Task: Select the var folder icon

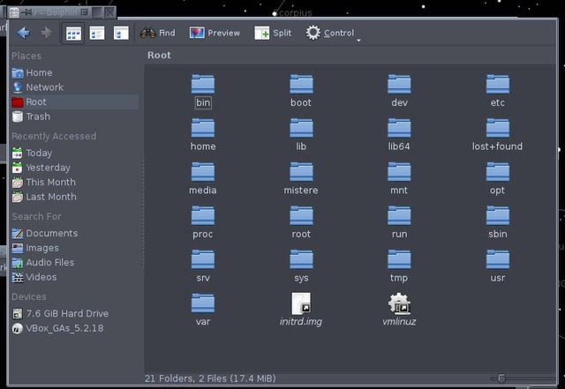Action: point(203,303)
